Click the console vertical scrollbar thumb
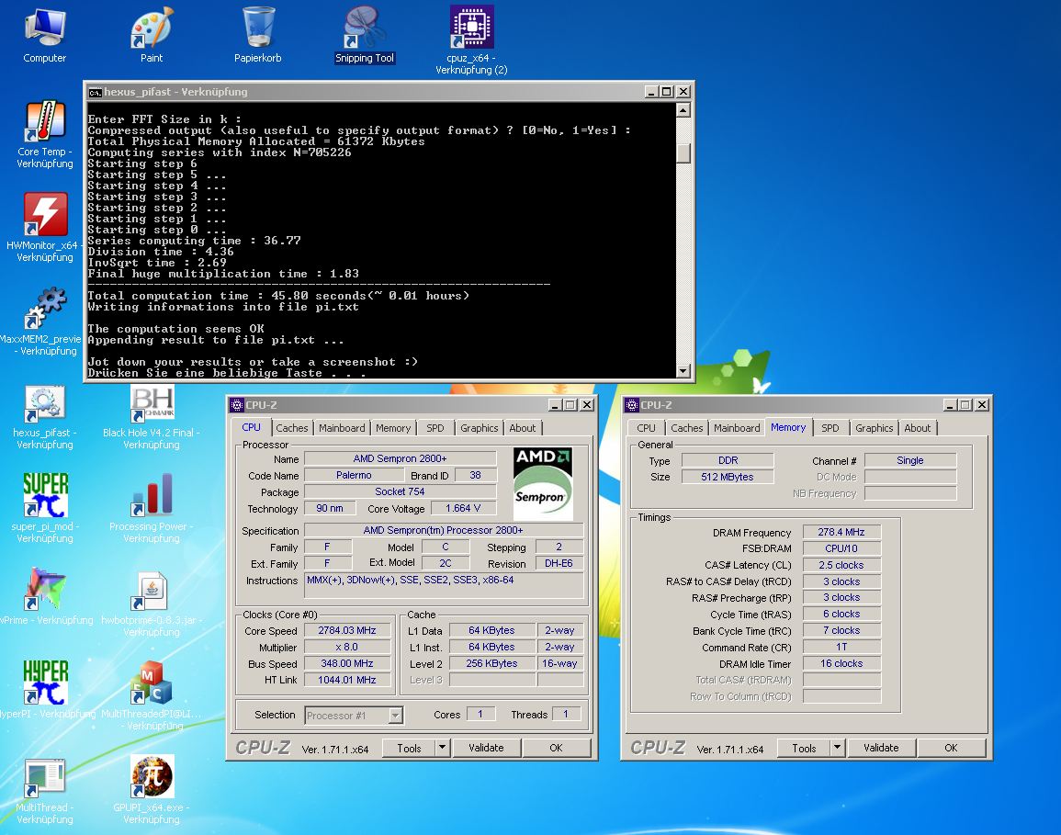The width and height of the screenshot is (1061, 835). pos(683,153)
